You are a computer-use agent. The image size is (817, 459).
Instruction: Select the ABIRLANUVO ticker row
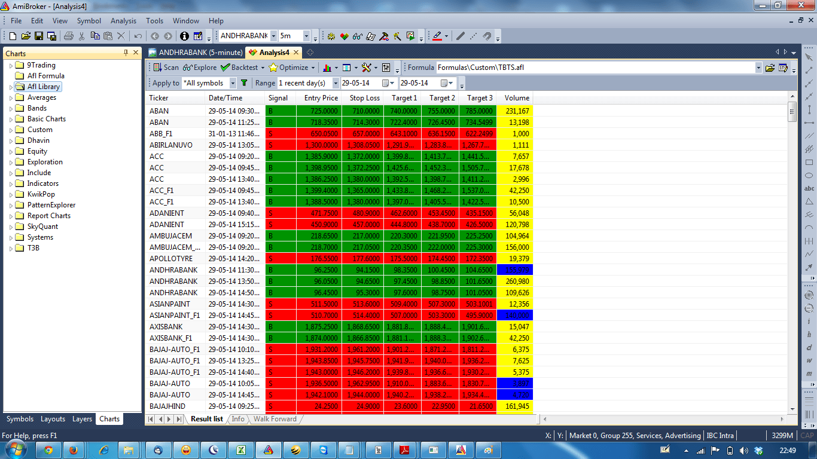coord(339,145)
